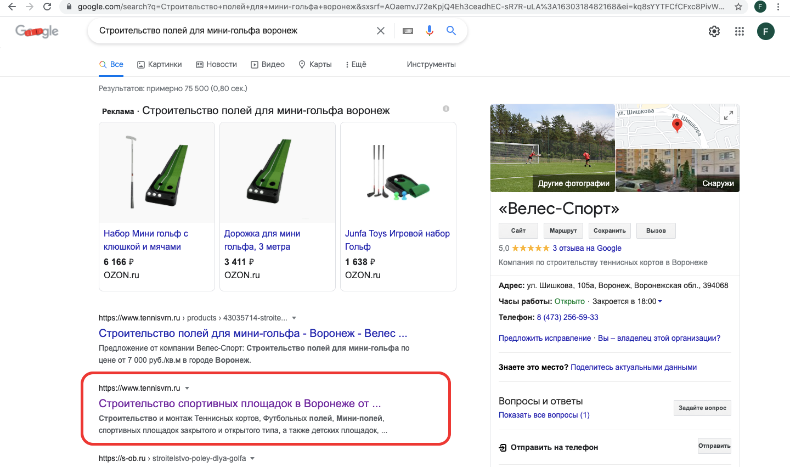Open the 3 отзыва на Google link

click(x=586, y=248)
